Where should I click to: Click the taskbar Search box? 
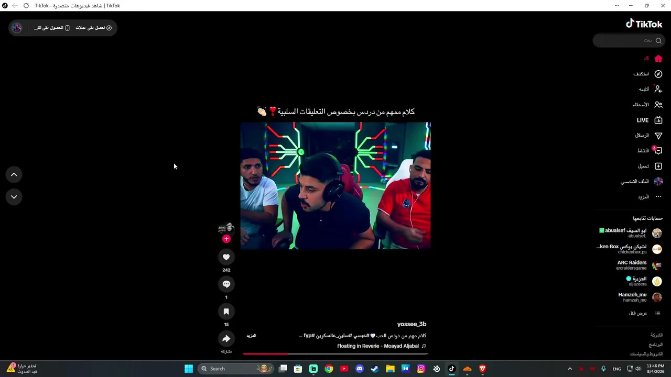(235, 369)
